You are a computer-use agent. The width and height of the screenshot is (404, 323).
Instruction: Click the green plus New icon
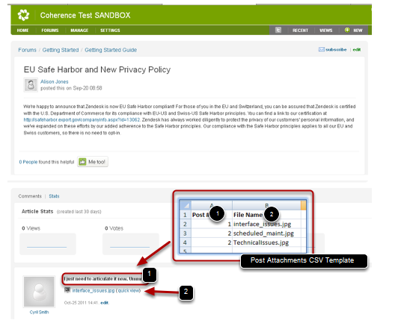347,30
